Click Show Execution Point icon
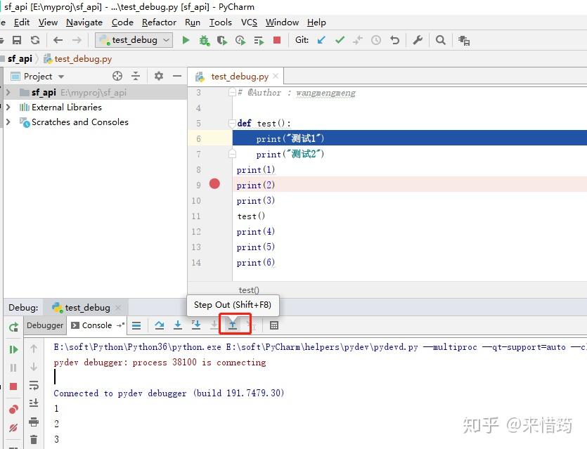This screenshot has width=587, height=449. click(x=136, y=326)
